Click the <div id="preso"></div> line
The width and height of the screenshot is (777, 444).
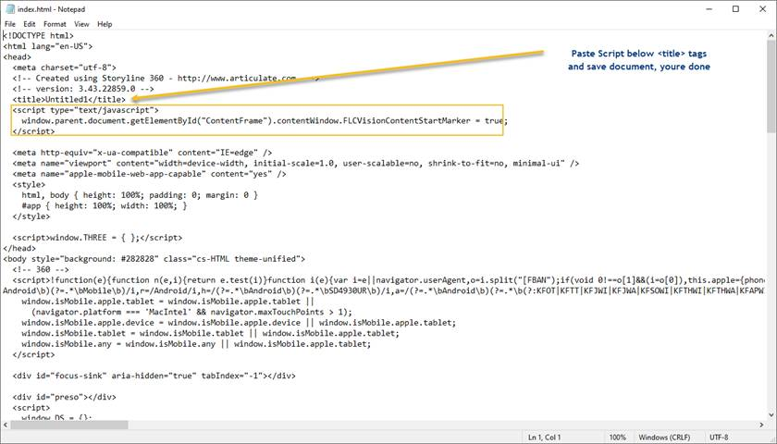(x=65, y=397)
